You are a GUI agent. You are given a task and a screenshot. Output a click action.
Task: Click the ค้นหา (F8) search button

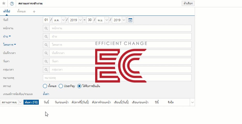pos(31,102)
